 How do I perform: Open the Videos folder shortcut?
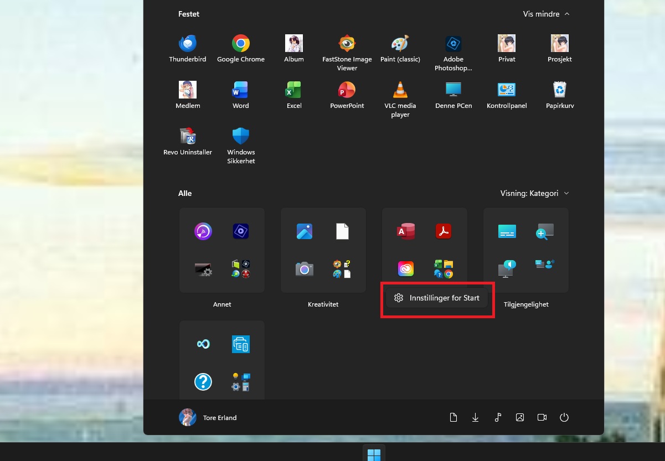[542, 417]
